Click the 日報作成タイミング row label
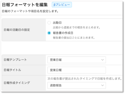The image size is (125, 94). click(17, 83)
